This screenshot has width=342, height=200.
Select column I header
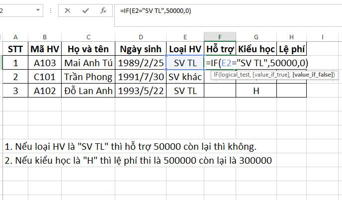click(323, 37)
